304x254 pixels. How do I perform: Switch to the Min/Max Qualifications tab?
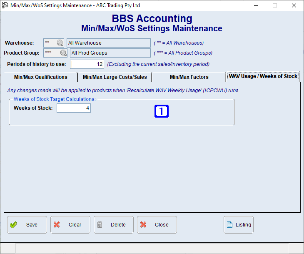pos(41,77)
